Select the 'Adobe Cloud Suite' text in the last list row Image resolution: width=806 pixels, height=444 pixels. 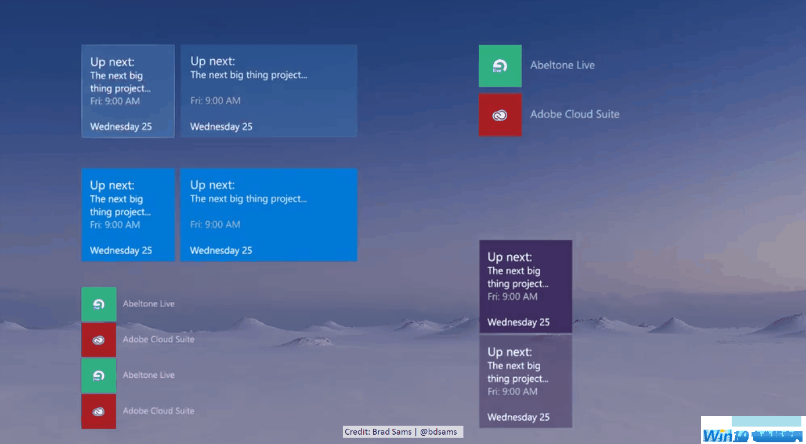coord(158,411)
